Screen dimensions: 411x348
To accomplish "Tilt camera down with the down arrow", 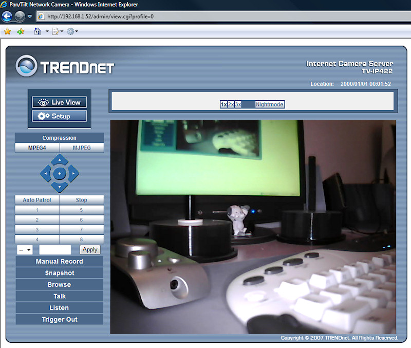I will 60,187.
